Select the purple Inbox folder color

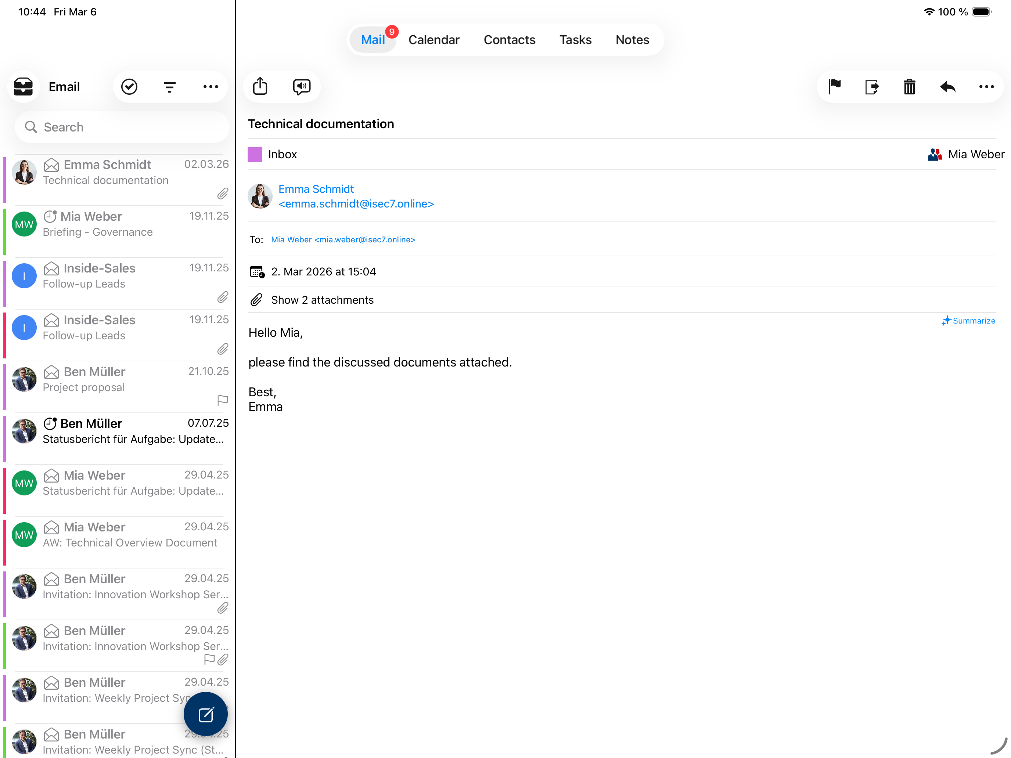pos(255,154)
